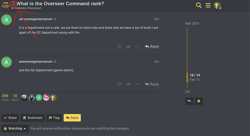The height and width of the screenshot is (136, 250).
Task: Click the timeline notification bell button
Action: coord(199,101)
